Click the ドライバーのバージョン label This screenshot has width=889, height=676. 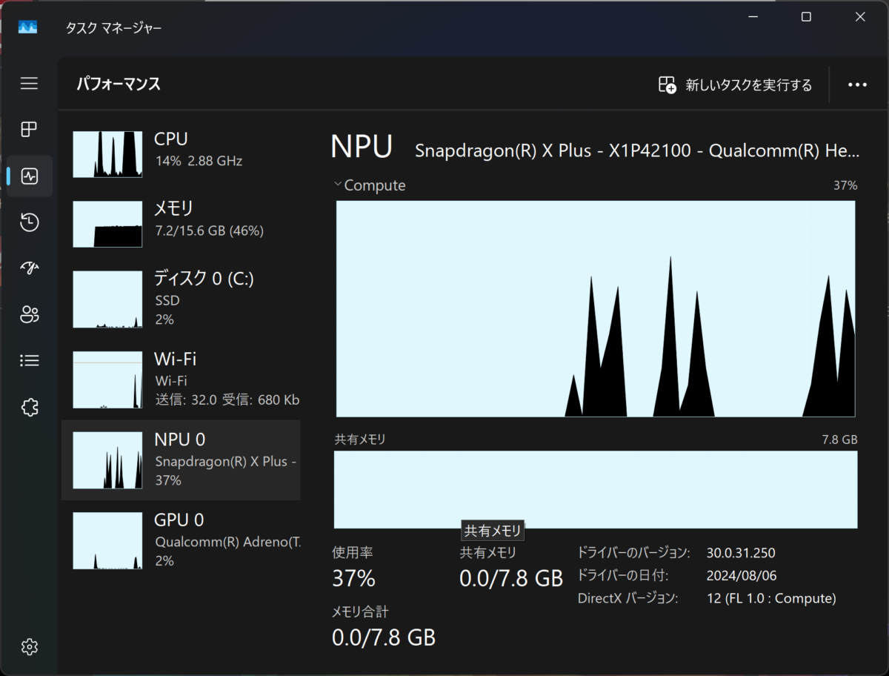pos(633,553)
